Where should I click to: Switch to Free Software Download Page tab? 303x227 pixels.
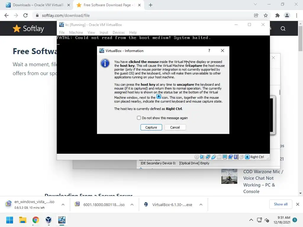pos(108,5)
